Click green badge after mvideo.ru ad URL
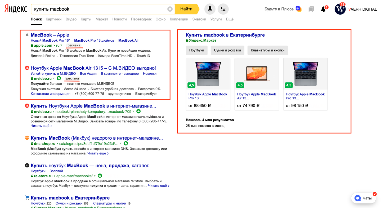Screen dimensions: 381x208 point(59,78)
